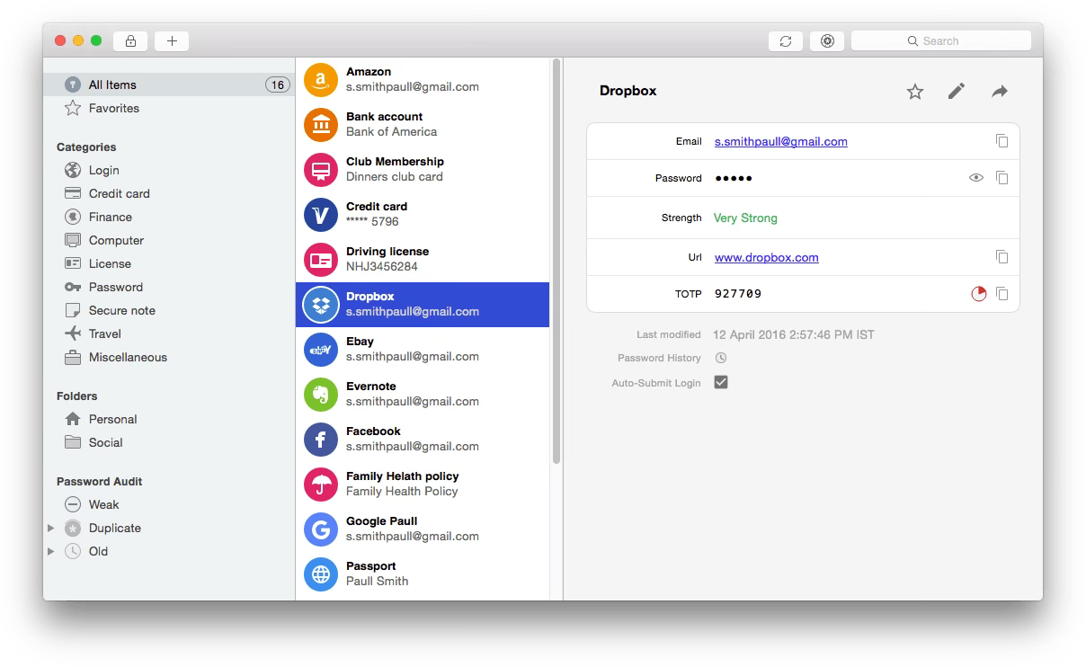Select All Items in the sidebar
Image resolution: width=1086 pixels, height=667 pixels.
(169, 84)
